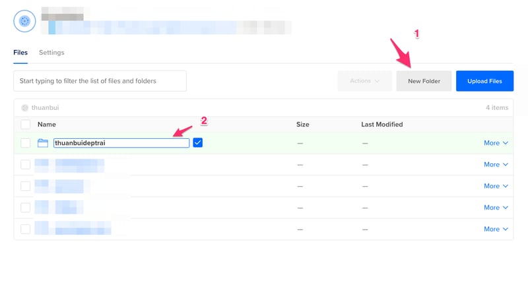Select the second row's checkbox
The image size is (528, 283).
(x=25, y=165)
